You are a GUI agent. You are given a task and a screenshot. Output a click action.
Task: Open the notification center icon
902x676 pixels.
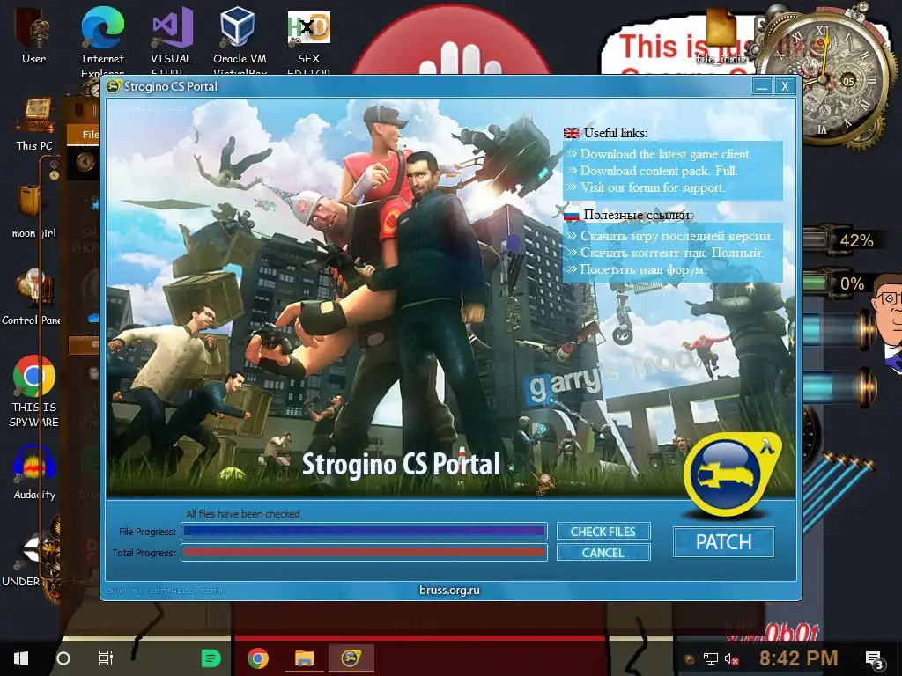pos(875,659)
